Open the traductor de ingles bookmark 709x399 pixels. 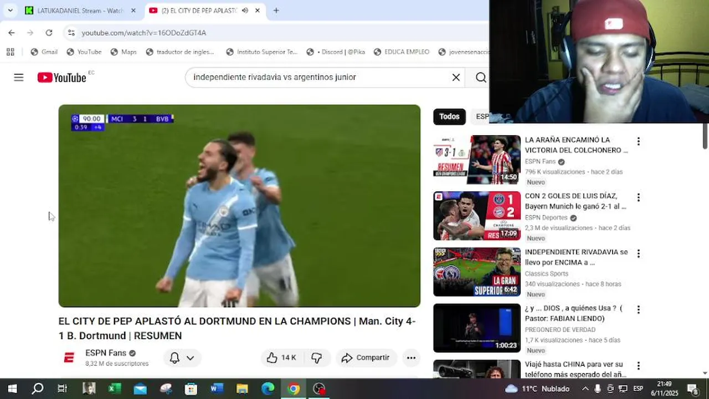point(180,52)
